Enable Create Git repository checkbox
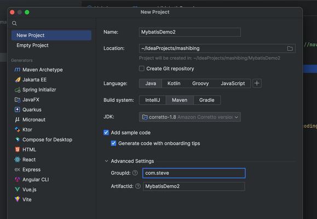This screenshot has height=219, width=317. click(141, 68)
